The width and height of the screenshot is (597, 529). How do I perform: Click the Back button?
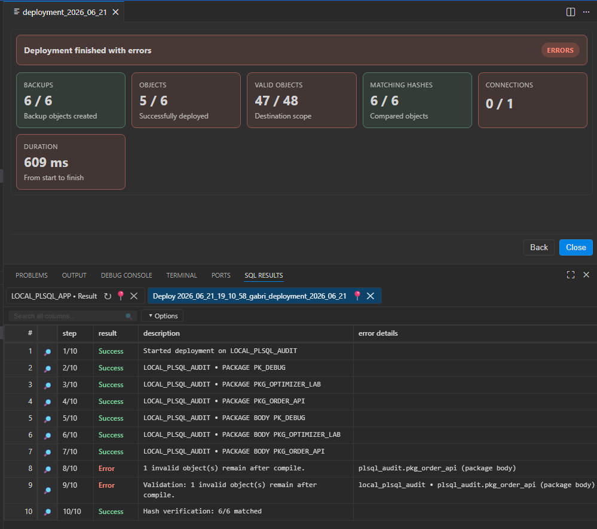point(539,248)
